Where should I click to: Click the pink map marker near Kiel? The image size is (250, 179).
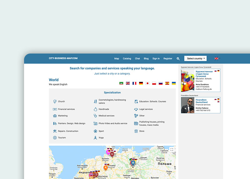(108, 152)
